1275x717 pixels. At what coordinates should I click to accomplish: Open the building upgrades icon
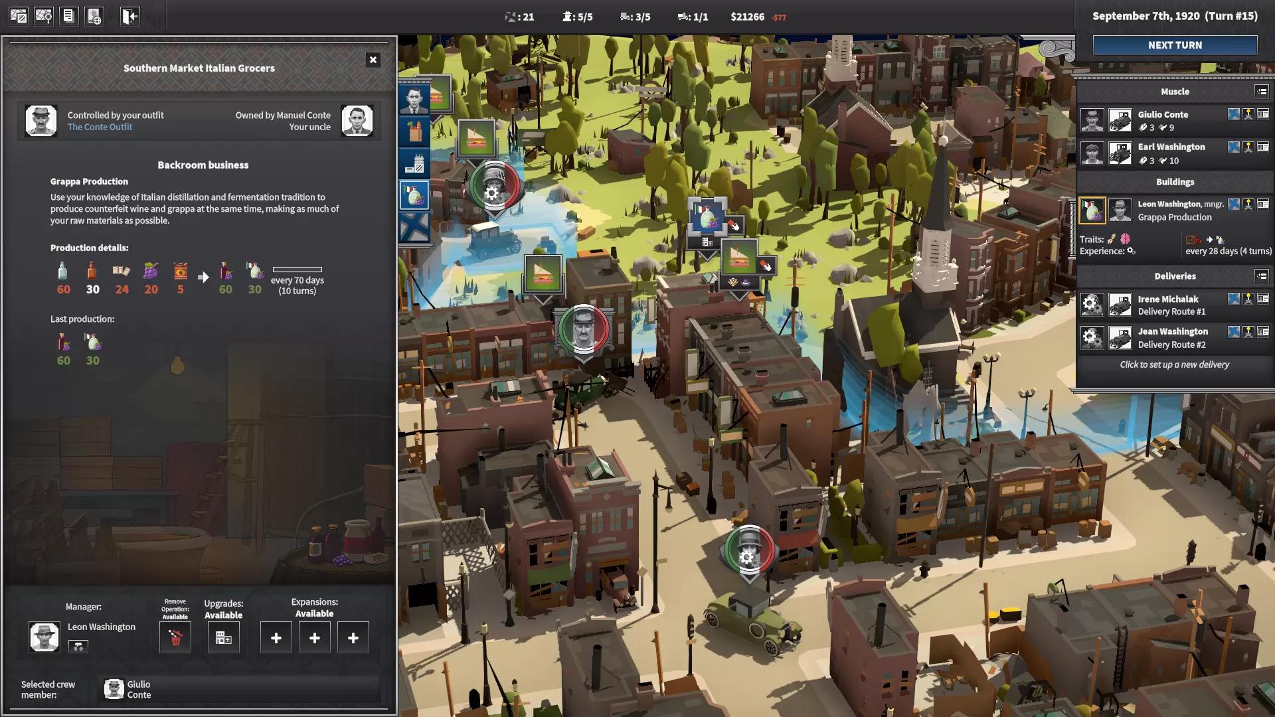tap(223, 638)
